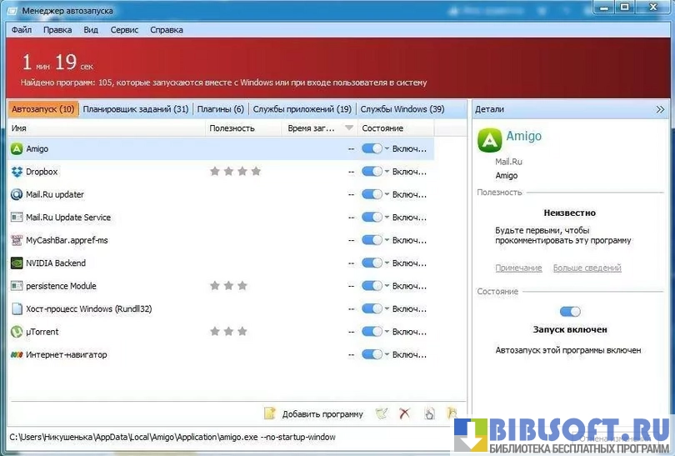Click the edit entry icon beside the red X
Viewport: 675px width, 456px height.
pos(382,413)
